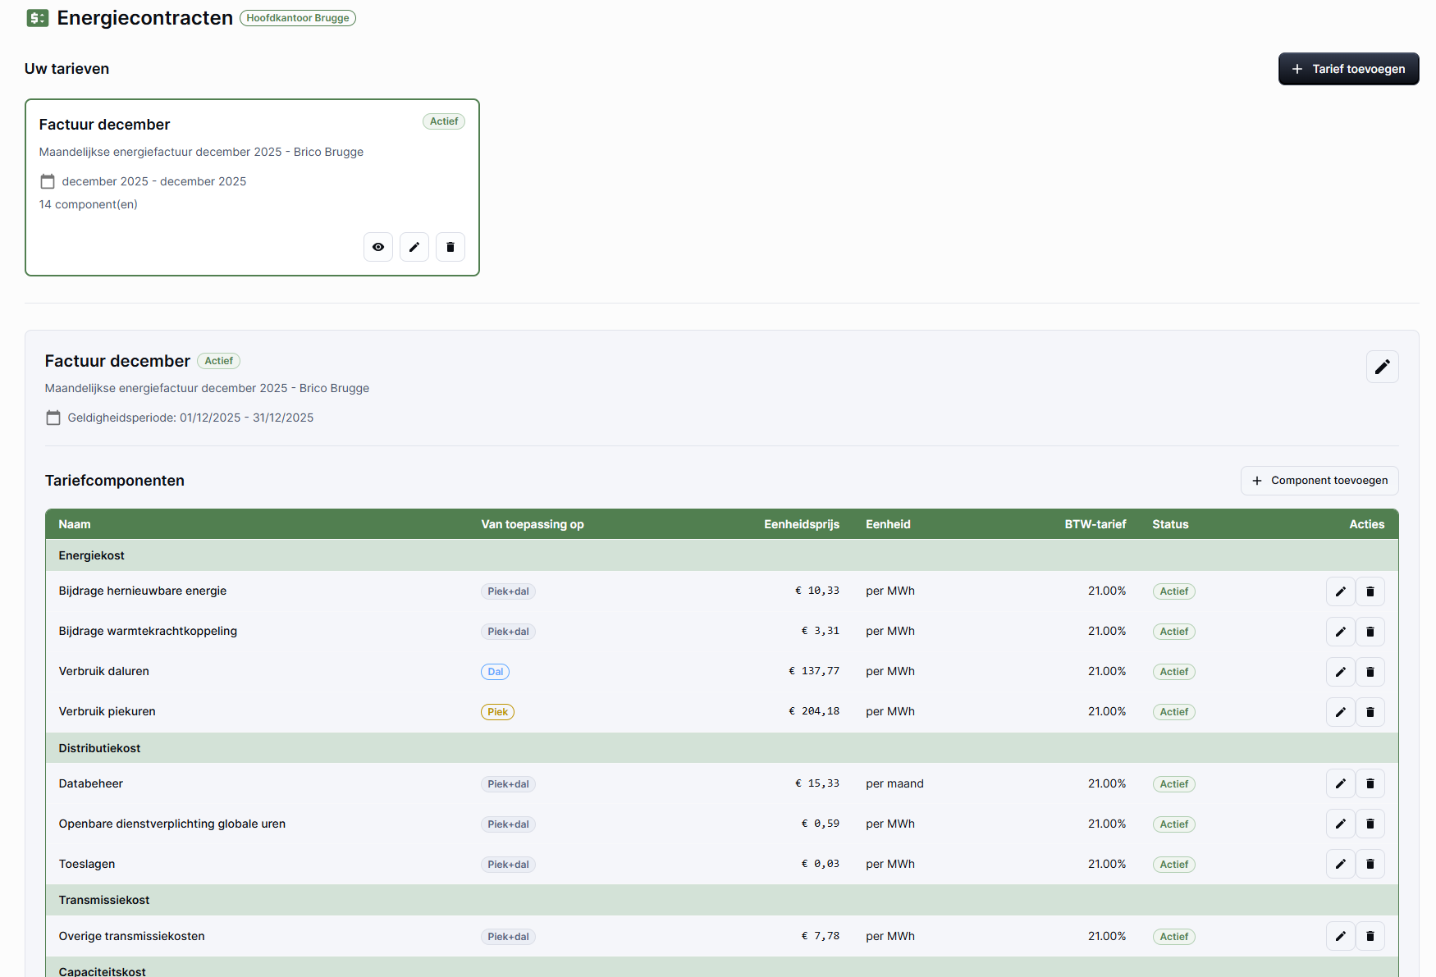Click the Van toepassing op column header
The width and height of the screenshot is (1436, 977).
click(x=533, y=524)
